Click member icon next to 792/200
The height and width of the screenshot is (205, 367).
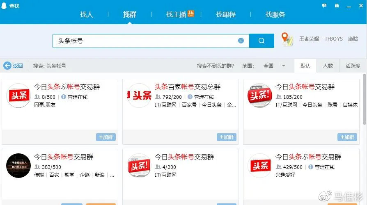tap(158, 96)
